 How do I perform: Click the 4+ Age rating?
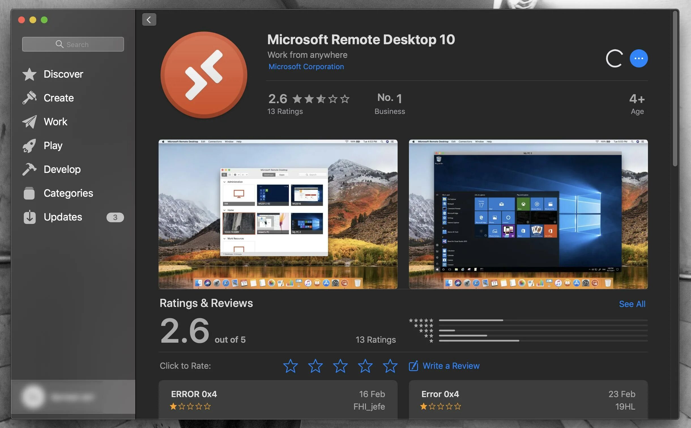click(637, 104)
